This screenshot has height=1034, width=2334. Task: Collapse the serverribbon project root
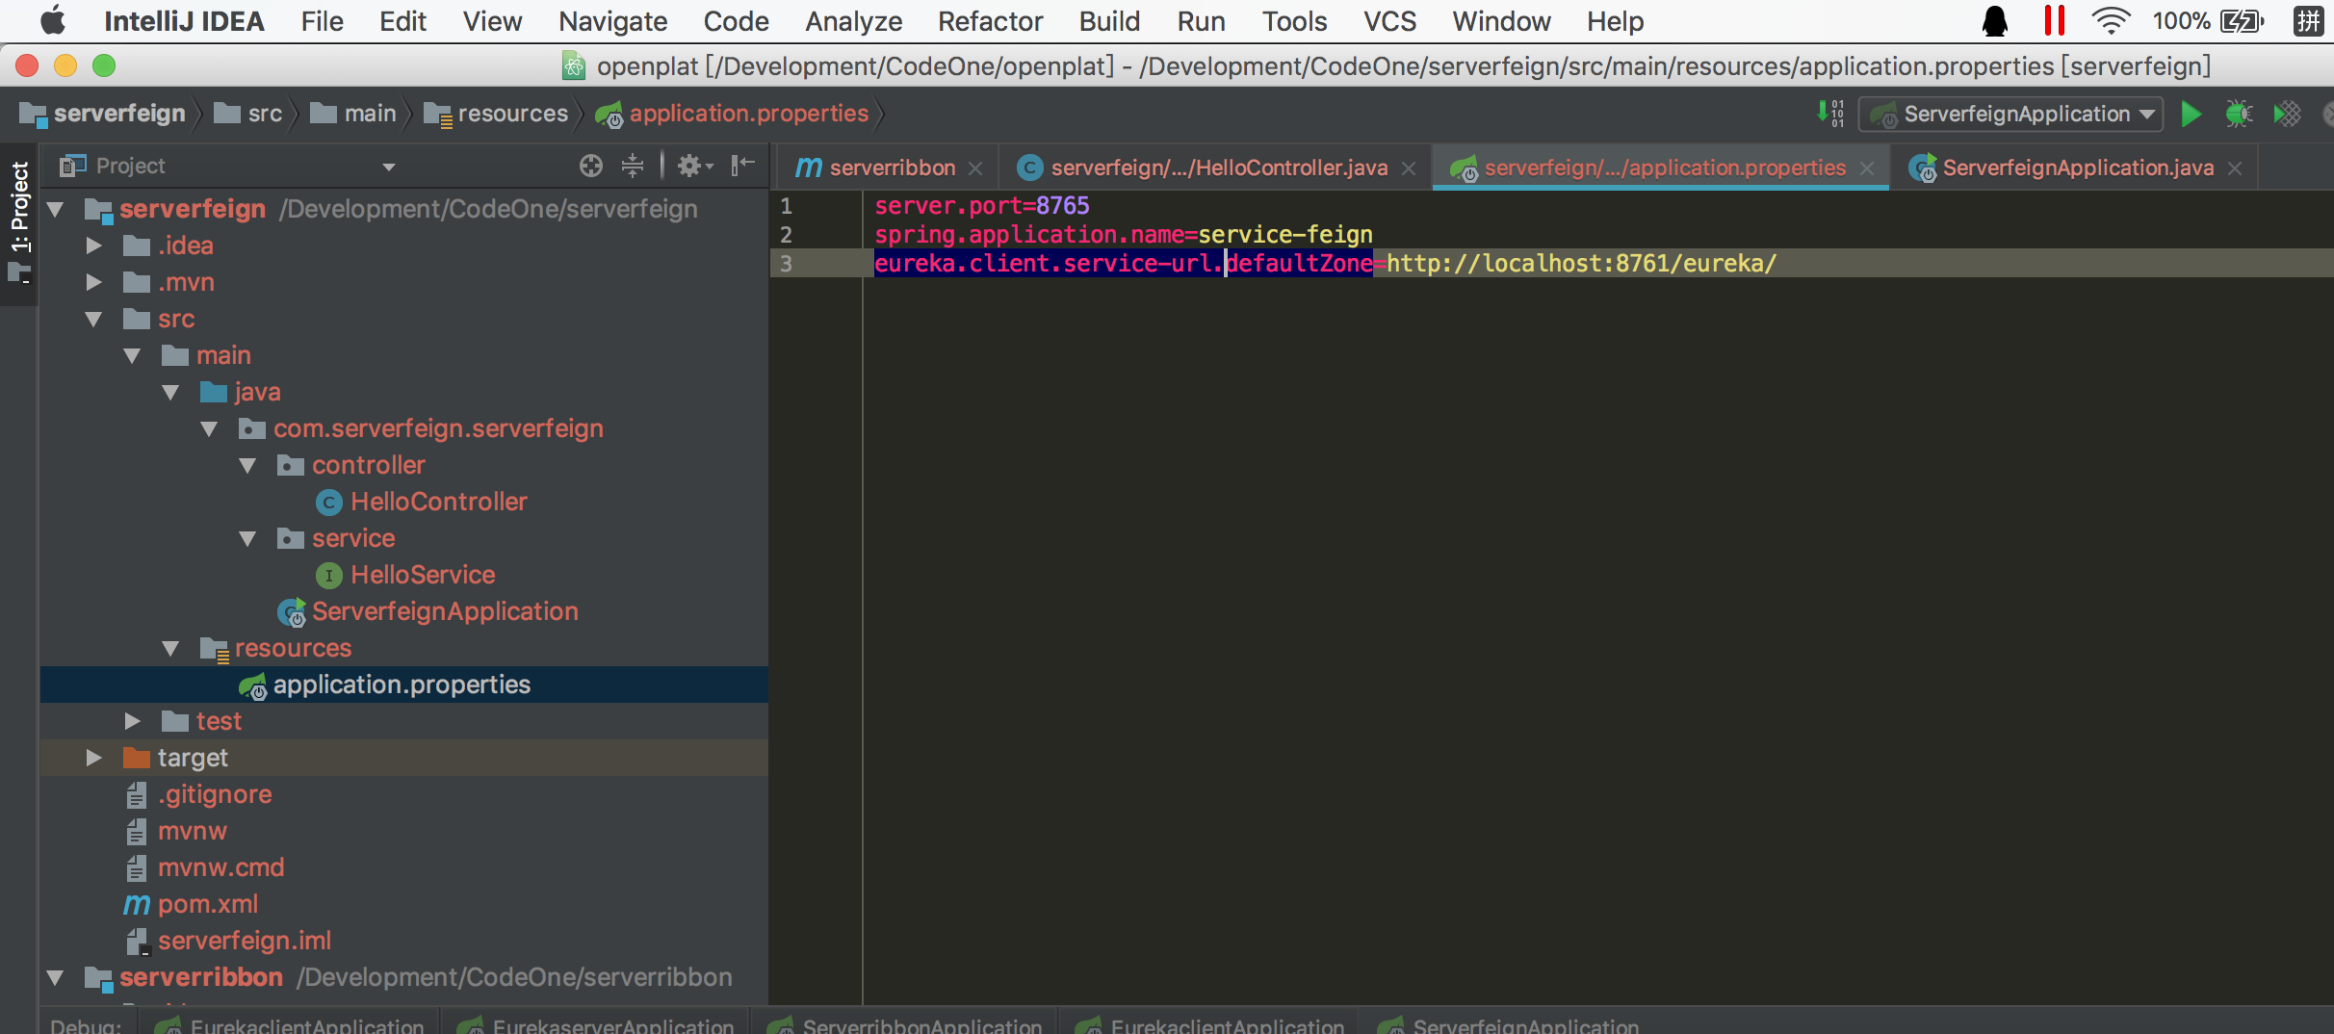pyautogui.click(x=55, y=977)
